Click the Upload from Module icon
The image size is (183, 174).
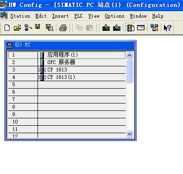117,28
